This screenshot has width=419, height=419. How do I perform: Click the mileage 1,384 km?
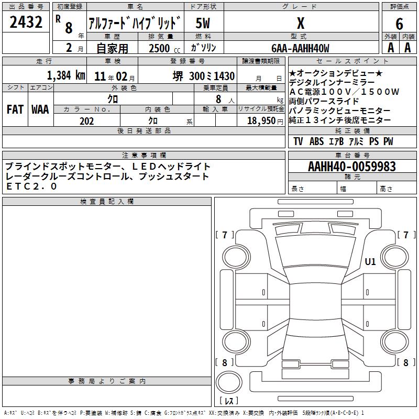pyautogui.click(x=66, y=75)
